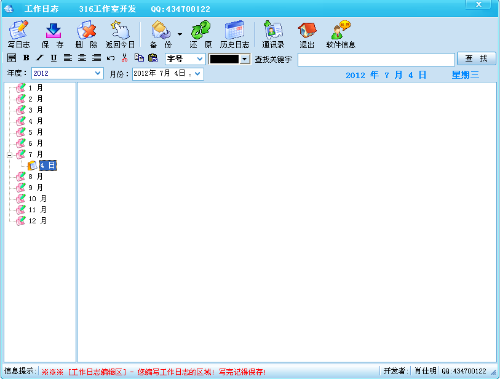Click the black font color swatch
The width and height of the screenshot is (500, 379).
[224, 59]
